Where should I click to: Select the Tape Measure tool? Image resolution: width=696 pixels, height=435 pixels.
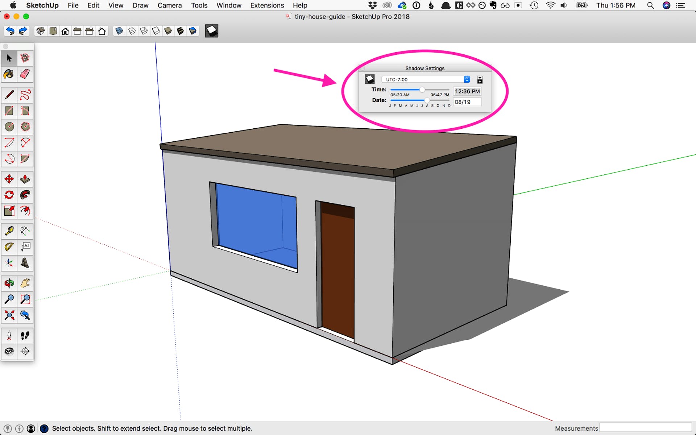[x=9, y=231]
